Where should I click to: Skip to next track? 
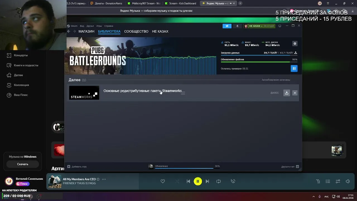pyautogui.click(x=207, y=181)
